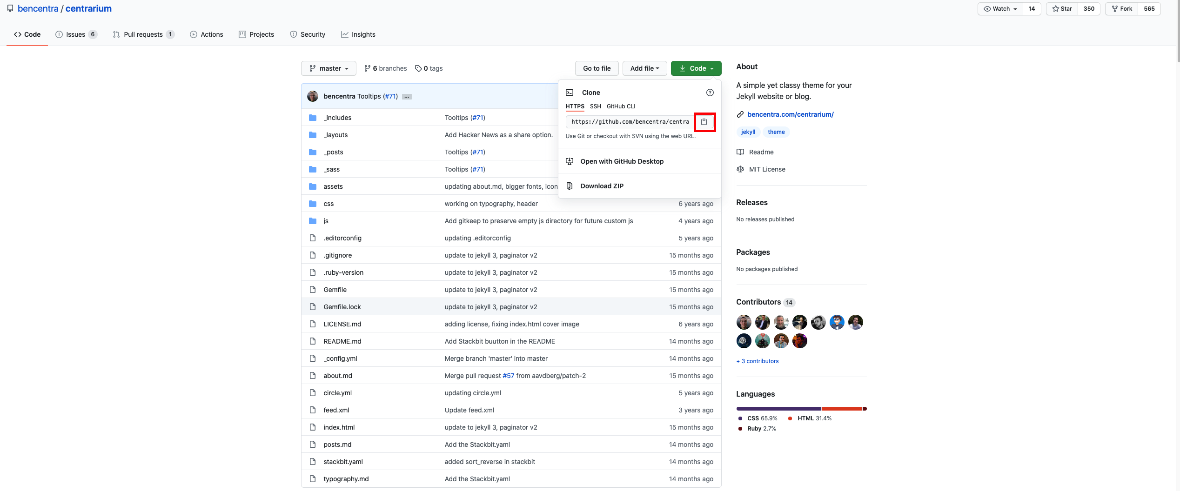Click the first contributor avatar
This screenshot has width=1180, height=491.
744,322
